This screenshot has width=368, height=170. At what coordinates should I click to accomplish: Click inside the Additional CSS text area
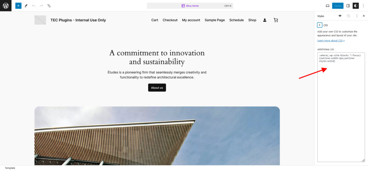[341, 107]
